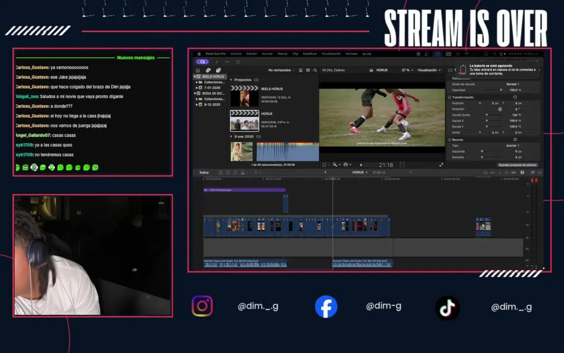This screenshot has height=353, width=564.
Task: Open the viewer tools wrench menu
Action: pos(336,165)
